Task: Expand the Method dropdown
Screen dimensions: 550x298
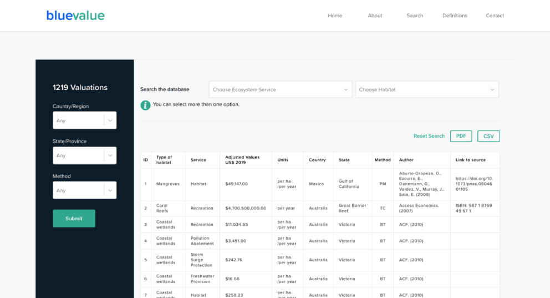Action: [x=84, y=190]
